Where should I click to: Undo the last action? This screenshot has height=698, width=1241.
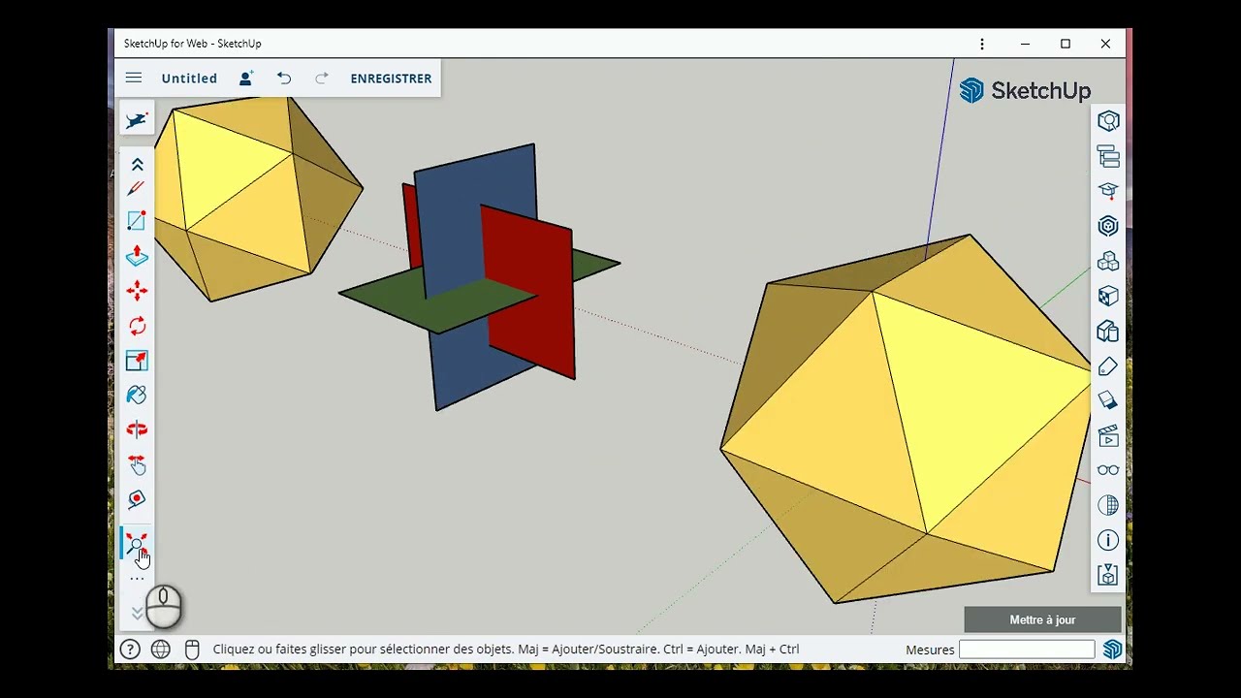(284, 78)
